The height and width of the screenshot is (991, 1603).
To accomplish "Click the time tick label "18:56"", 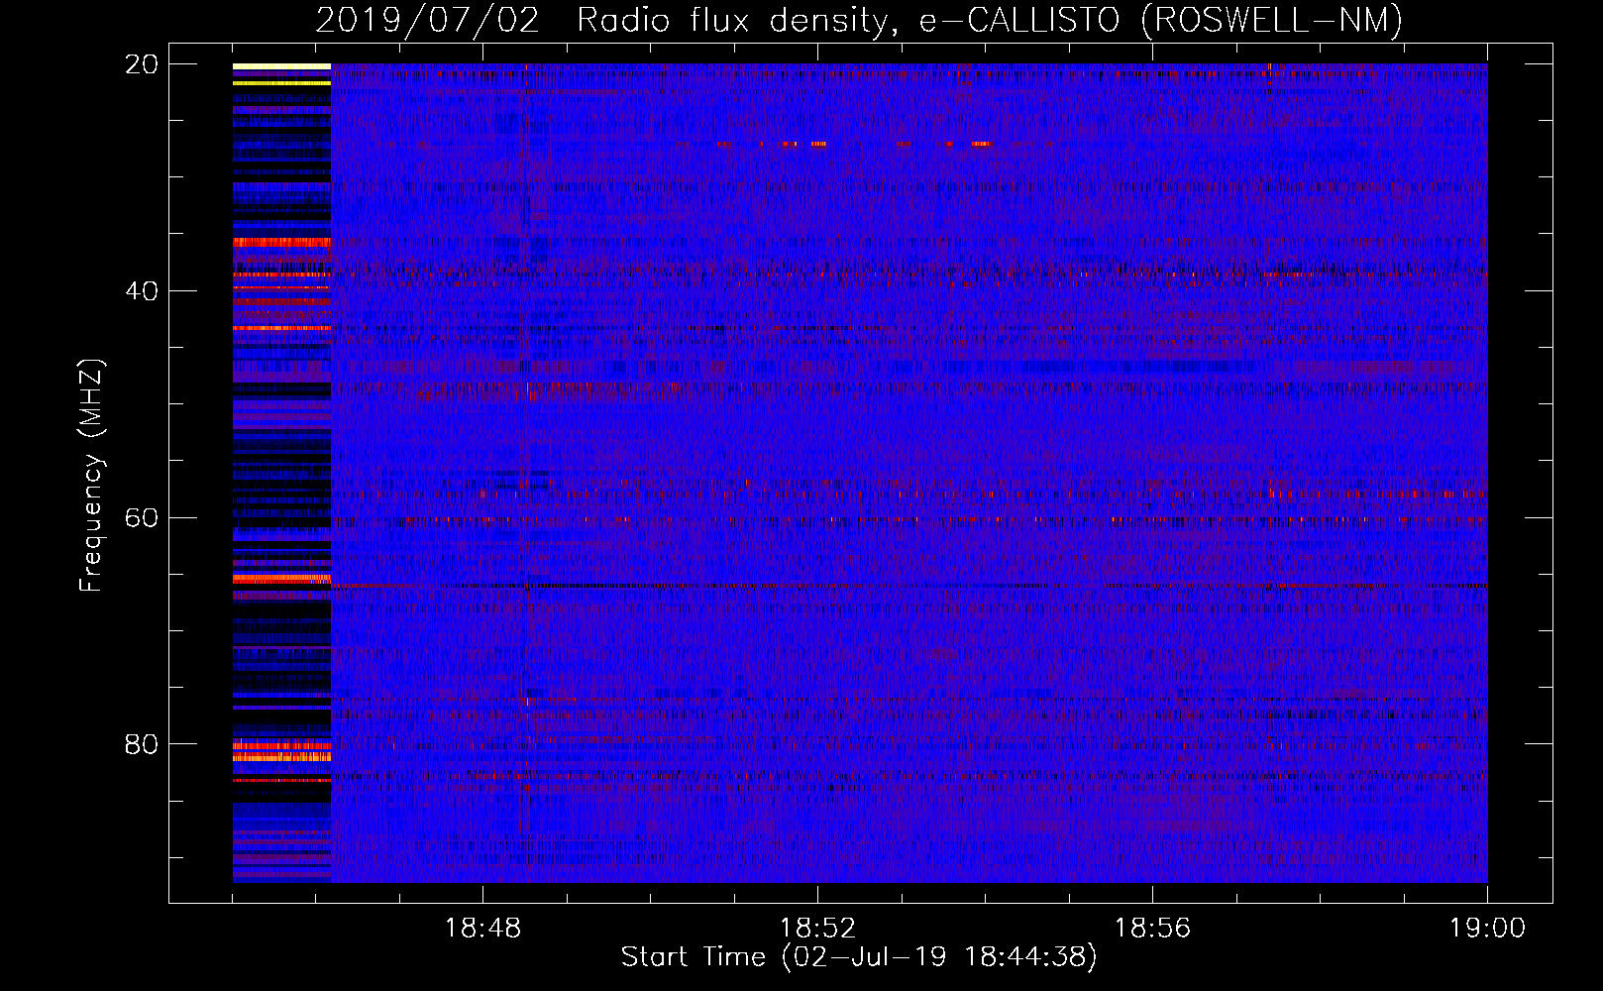I will (x=1152, y=929).
